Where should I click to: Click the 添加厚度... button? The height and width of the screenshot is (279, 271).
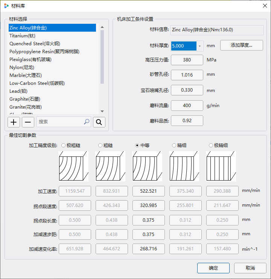[x=241, y=45]
